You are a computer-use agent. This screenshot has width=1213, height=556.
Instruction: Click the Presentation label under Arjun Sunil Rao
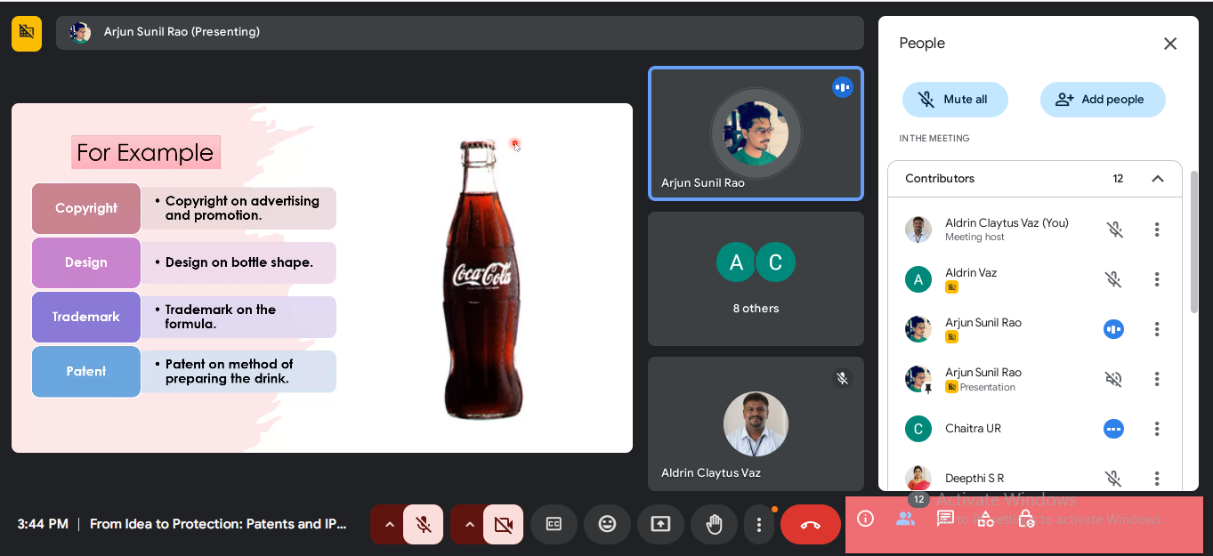pos(988,387)
